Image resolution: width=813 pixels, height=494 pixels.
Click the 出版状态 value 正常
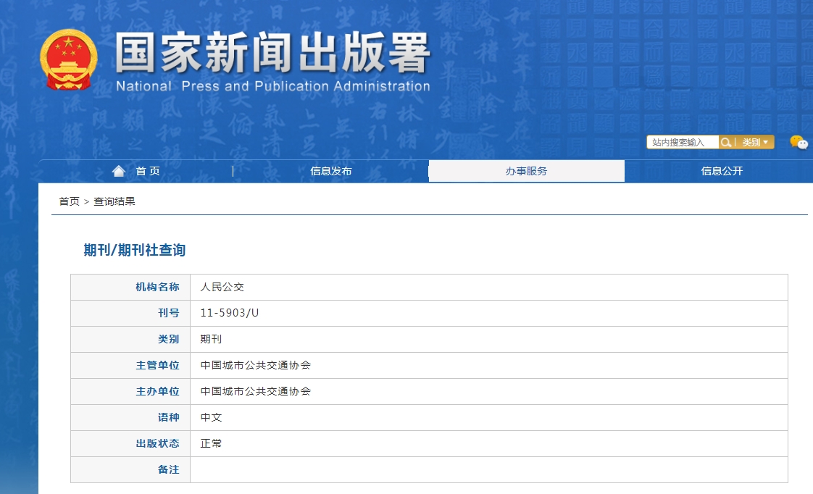point(212,443)
